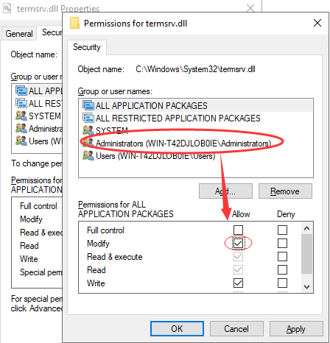Select SYSTEM icon in background Properties list

coord(21,116)
